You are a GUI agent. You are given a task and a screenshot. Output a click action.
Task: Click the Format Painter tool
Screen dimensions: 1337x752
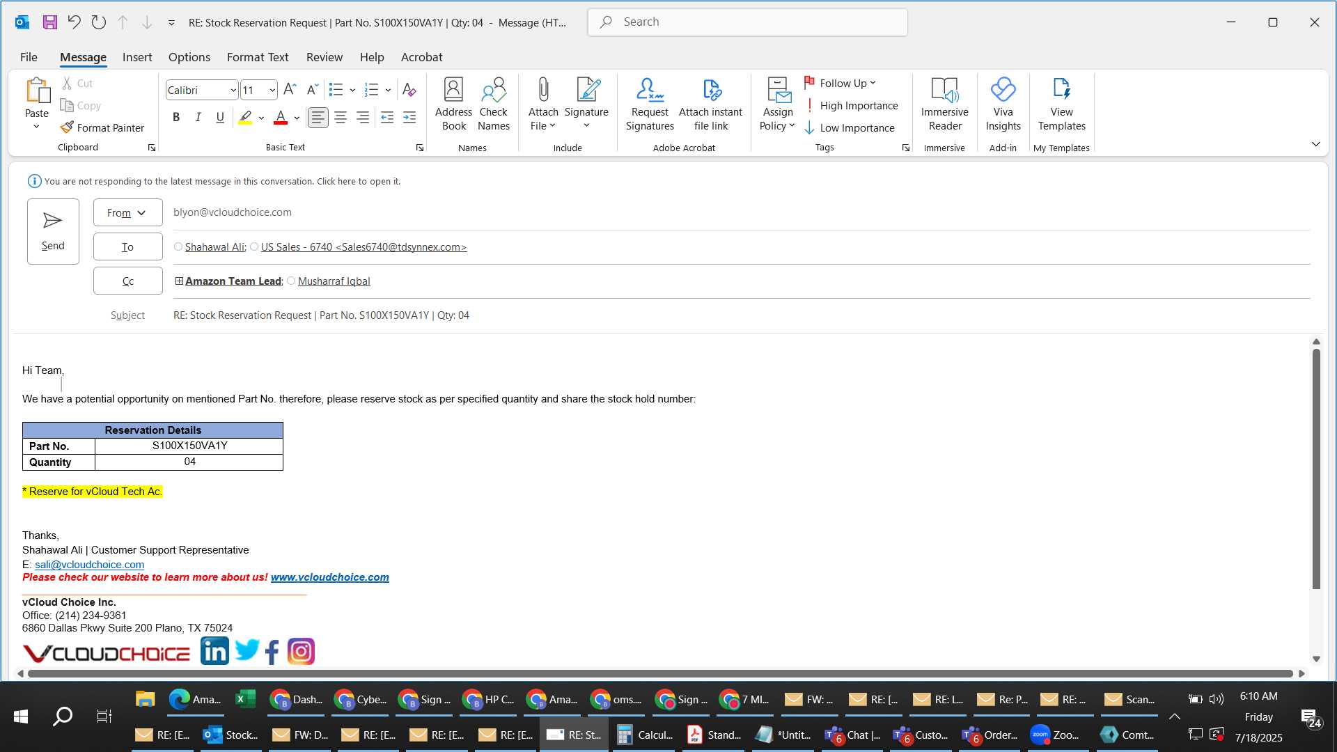102,127
